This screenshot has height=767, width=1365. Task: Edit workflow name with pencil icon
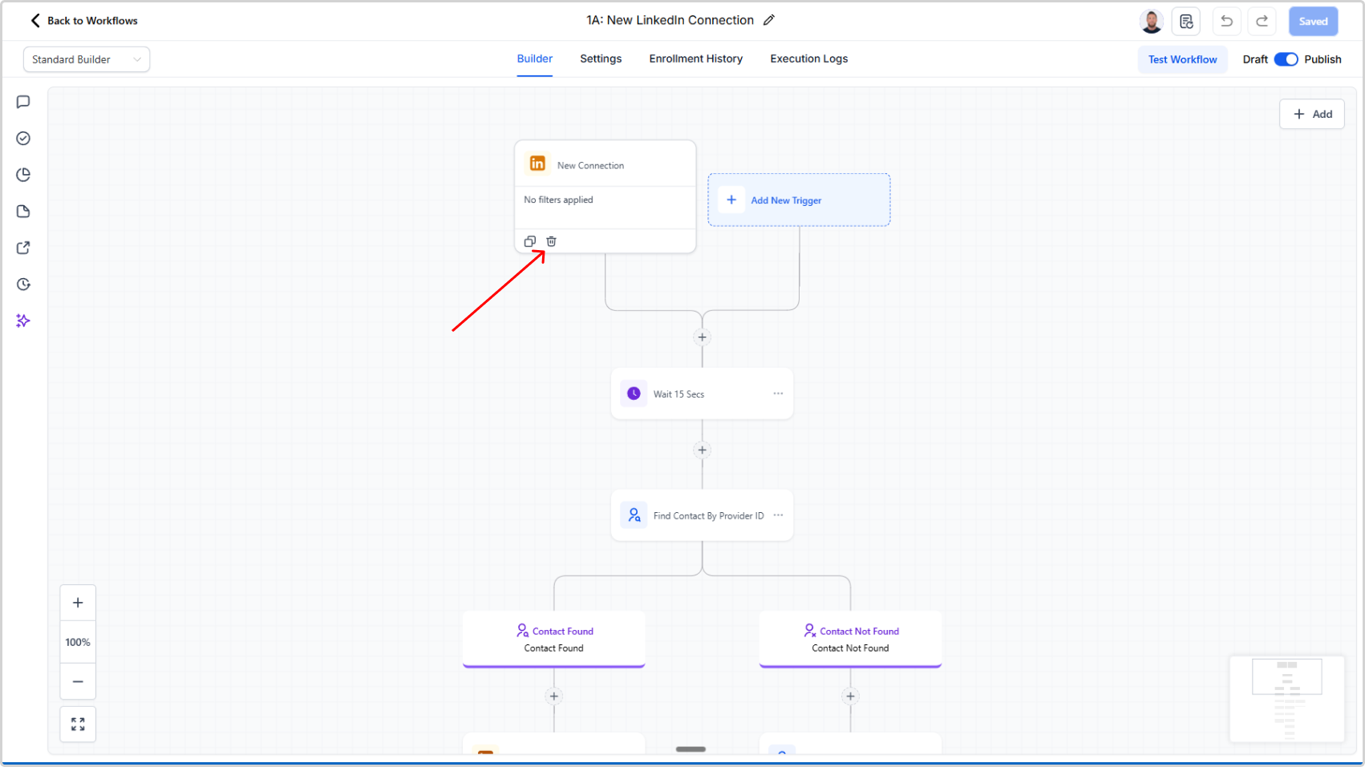769,20
